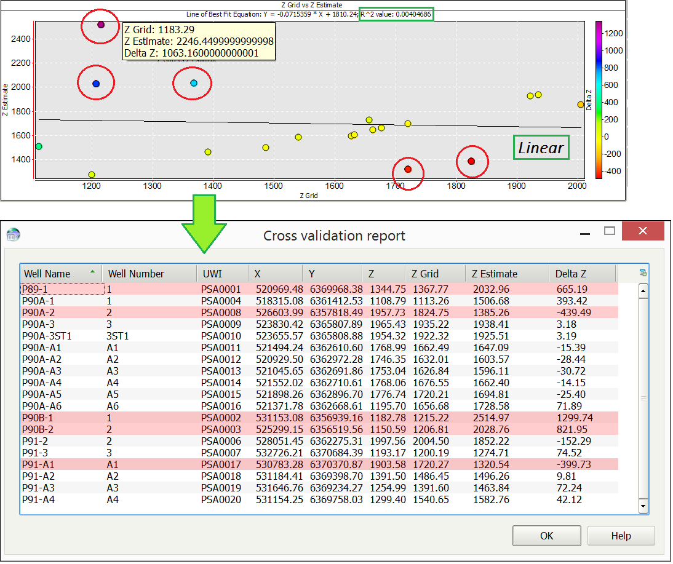Click the export table icon above the scrollbar
Screen dimensions: 673x564
(x=644, y=272)
